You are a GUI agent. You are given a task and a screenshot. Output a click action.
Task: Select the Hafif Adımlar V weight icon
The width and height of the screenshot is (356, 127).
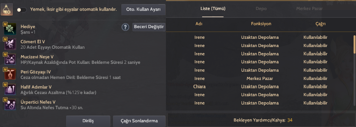[x=10, y=89]
